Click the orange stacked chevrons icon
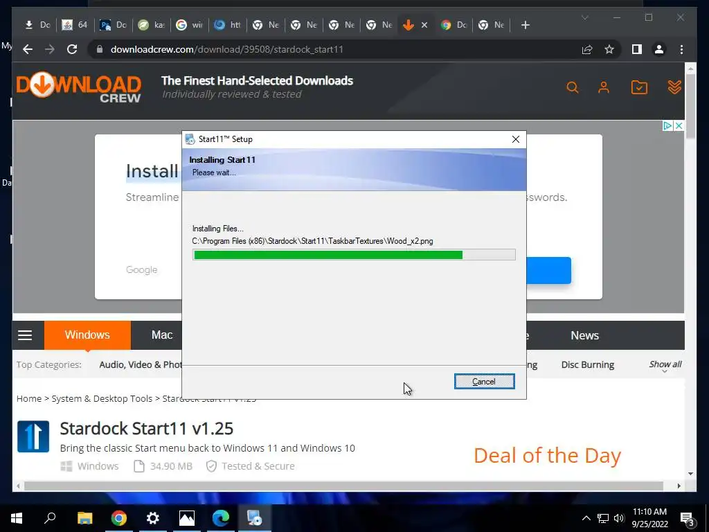Screen dimensions: 709x532 (x=674, y=87)
